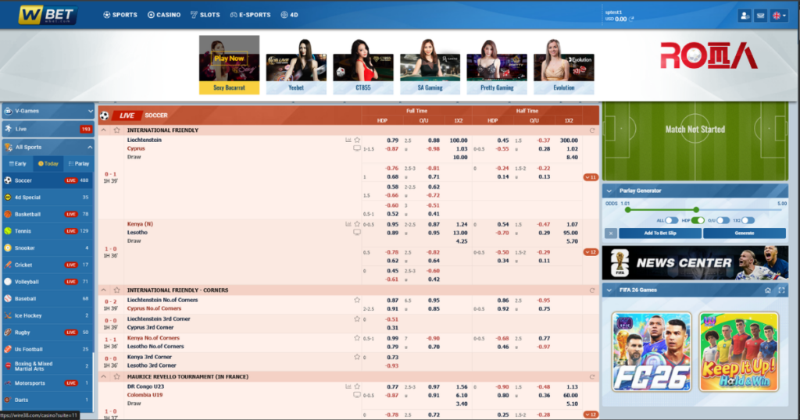This screenshot has height=420, width=800.
Task: Adjust the parlay odds upper slider handle
Action: [696, 209]
